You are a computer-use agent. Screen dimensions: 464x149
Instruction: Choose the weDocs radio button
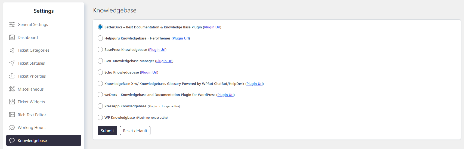point(100,95)
